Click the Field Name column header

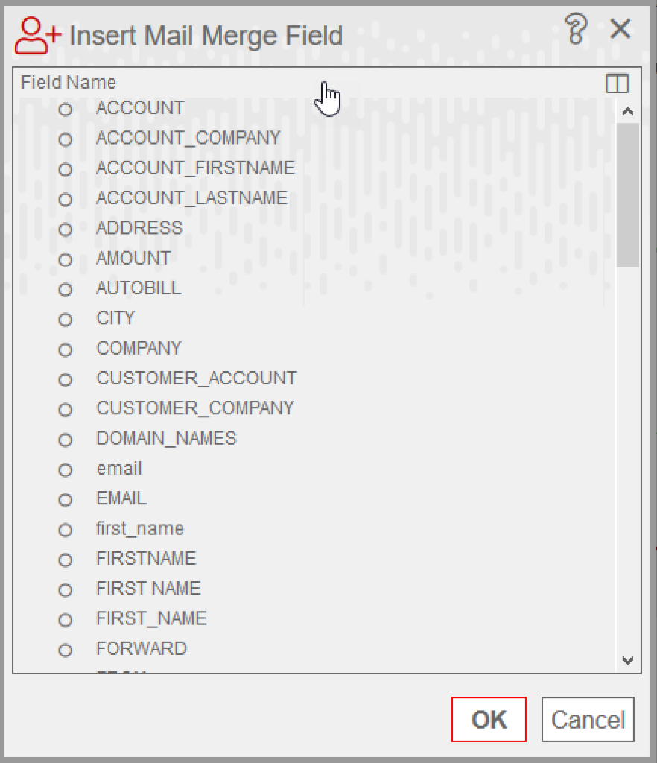[x=69, y=82]
